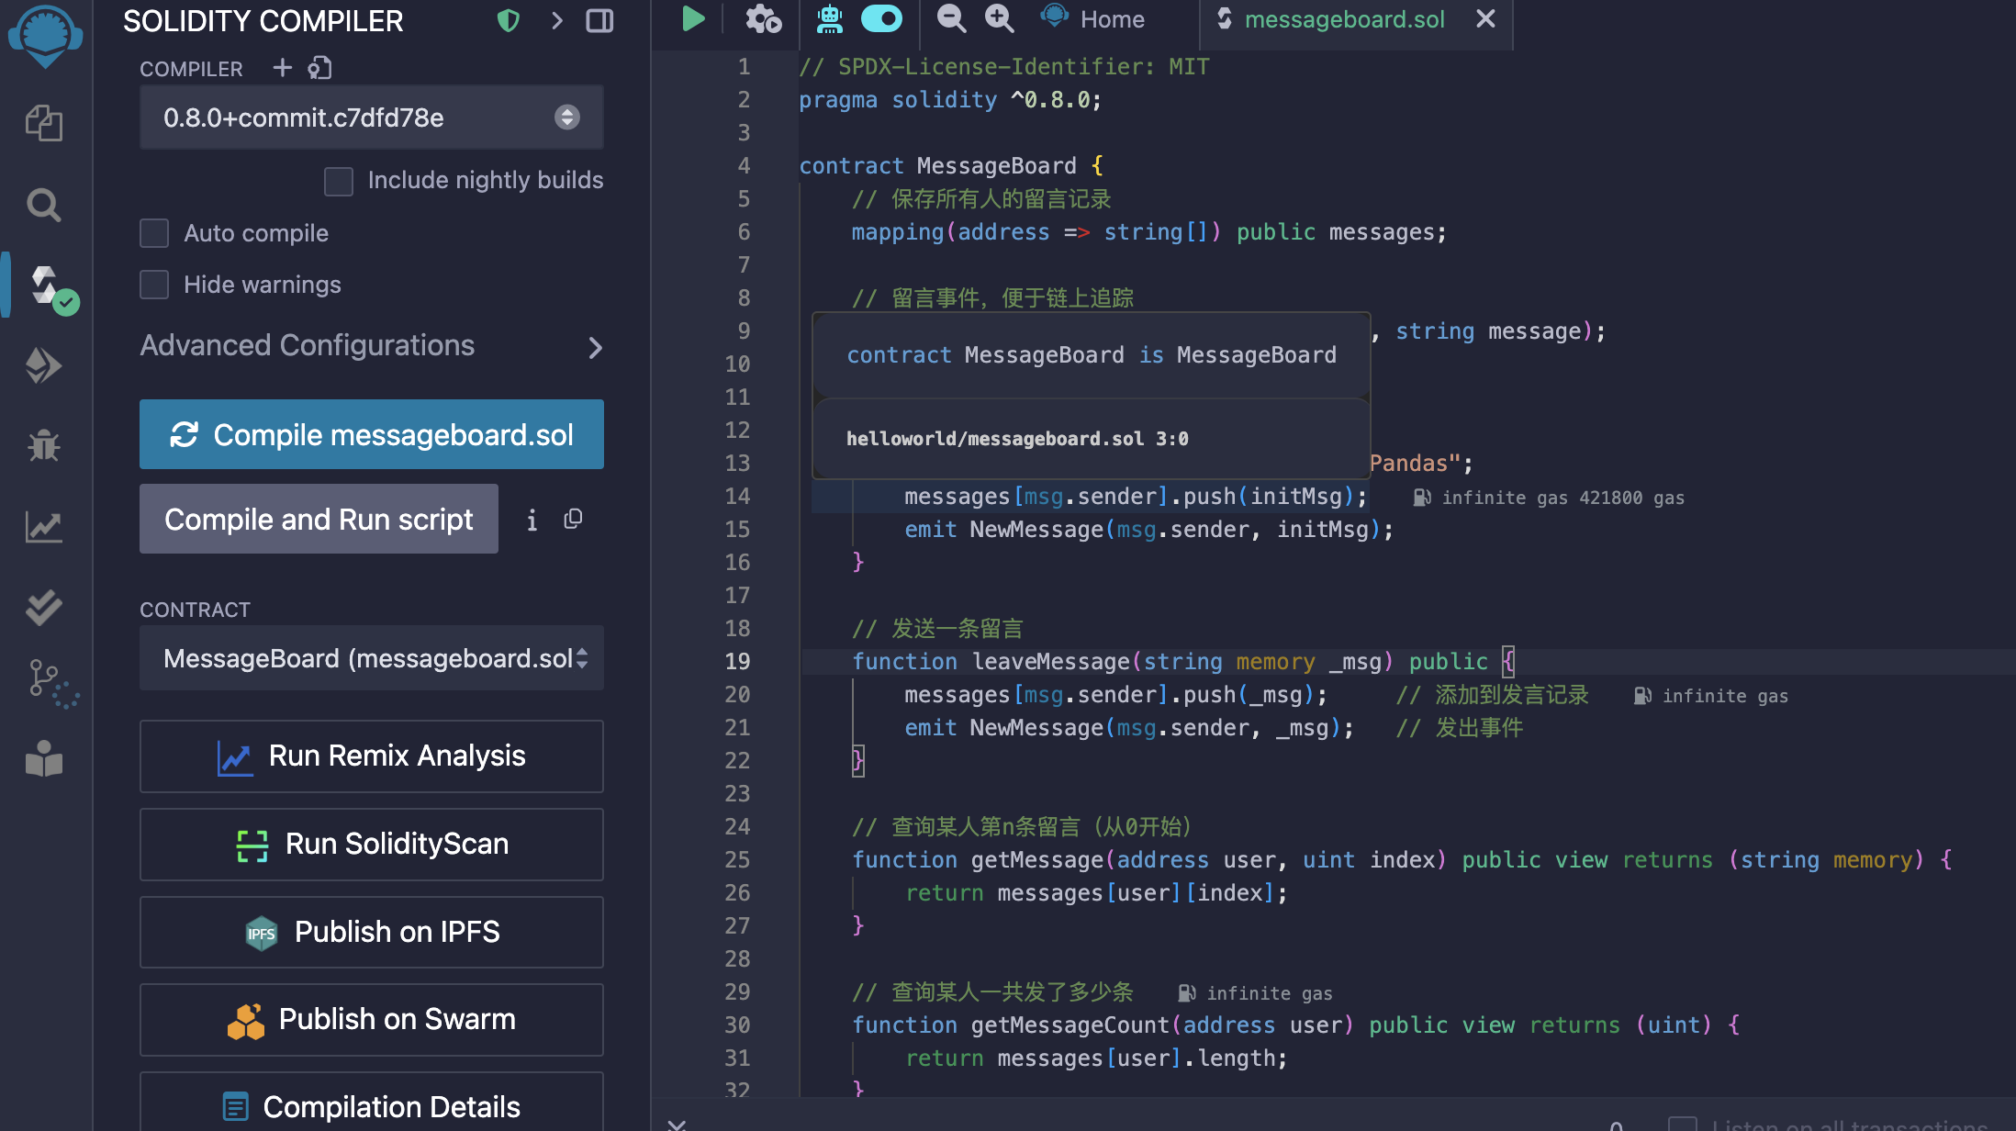Open the Search in files icon
Viewport: 2016px width, 1131px height.
point(44,204)
